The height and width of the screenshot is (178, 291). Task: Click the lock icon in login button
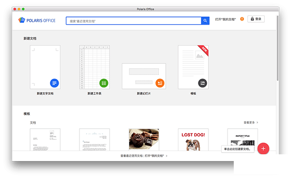tap(252, 19)
